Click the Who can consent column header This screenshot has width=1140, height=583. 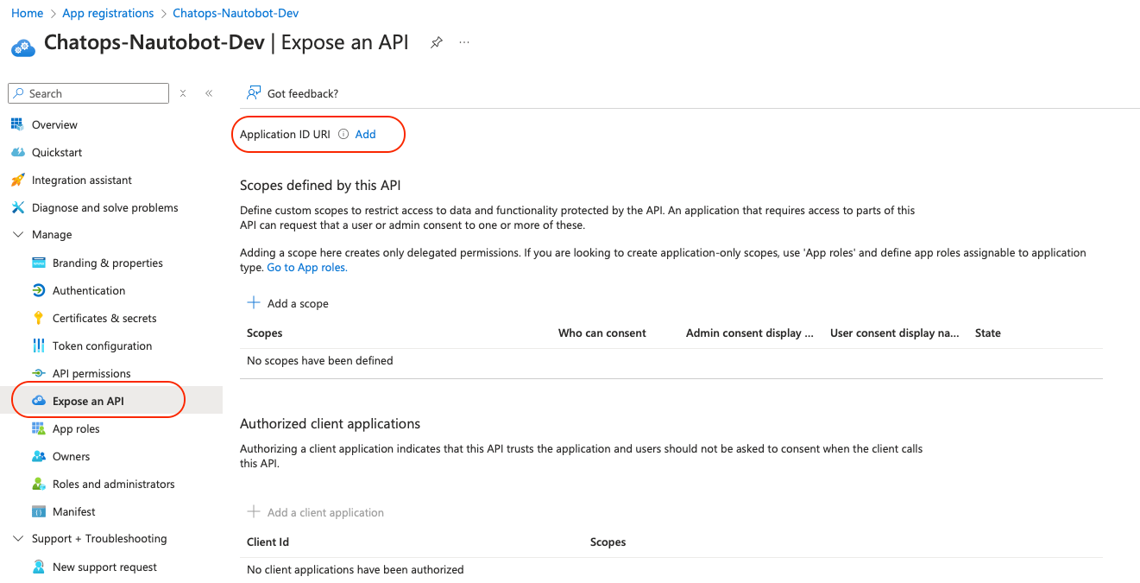click(x=602, y=333)
